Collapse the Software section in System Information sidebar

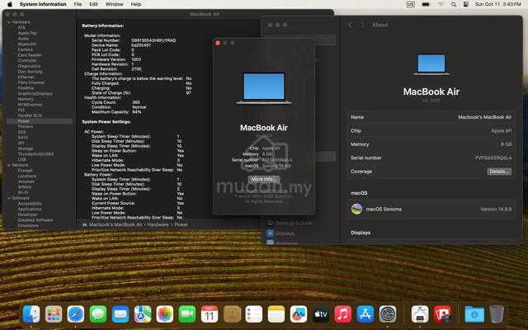coord(9,198)
